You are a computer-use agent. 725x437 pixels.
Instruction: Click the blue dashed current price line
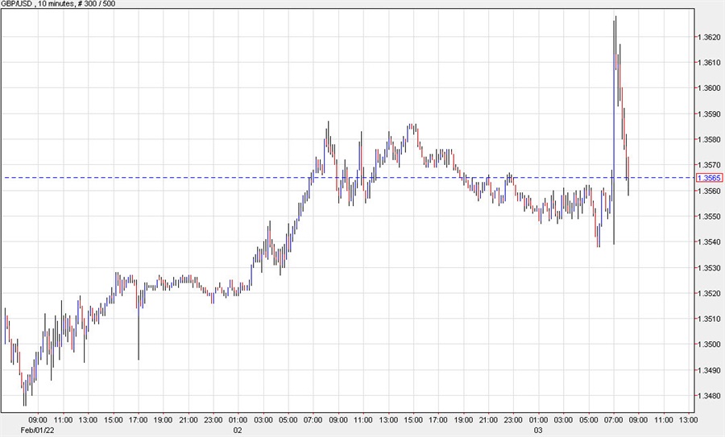[348, 178]
